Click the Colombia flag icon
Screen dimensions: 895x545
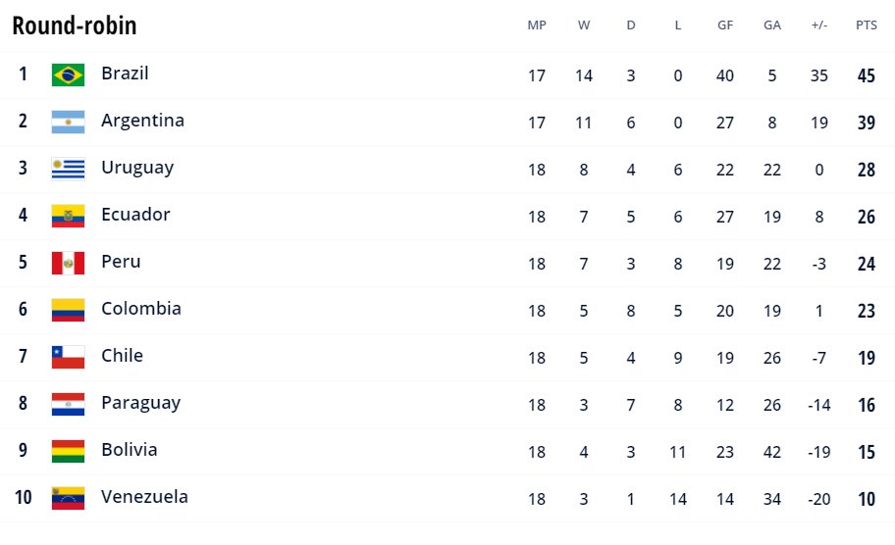click(x=68, y=310)
